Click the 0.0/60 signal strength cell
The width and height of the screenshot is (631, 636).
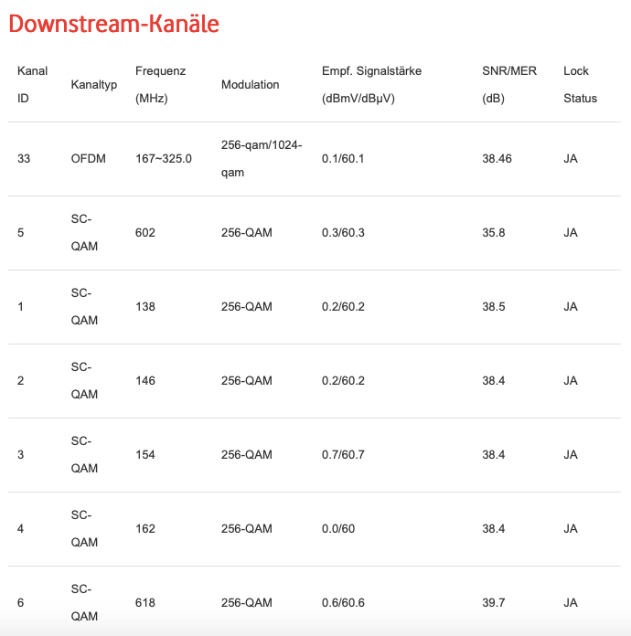tap(339, 529)
